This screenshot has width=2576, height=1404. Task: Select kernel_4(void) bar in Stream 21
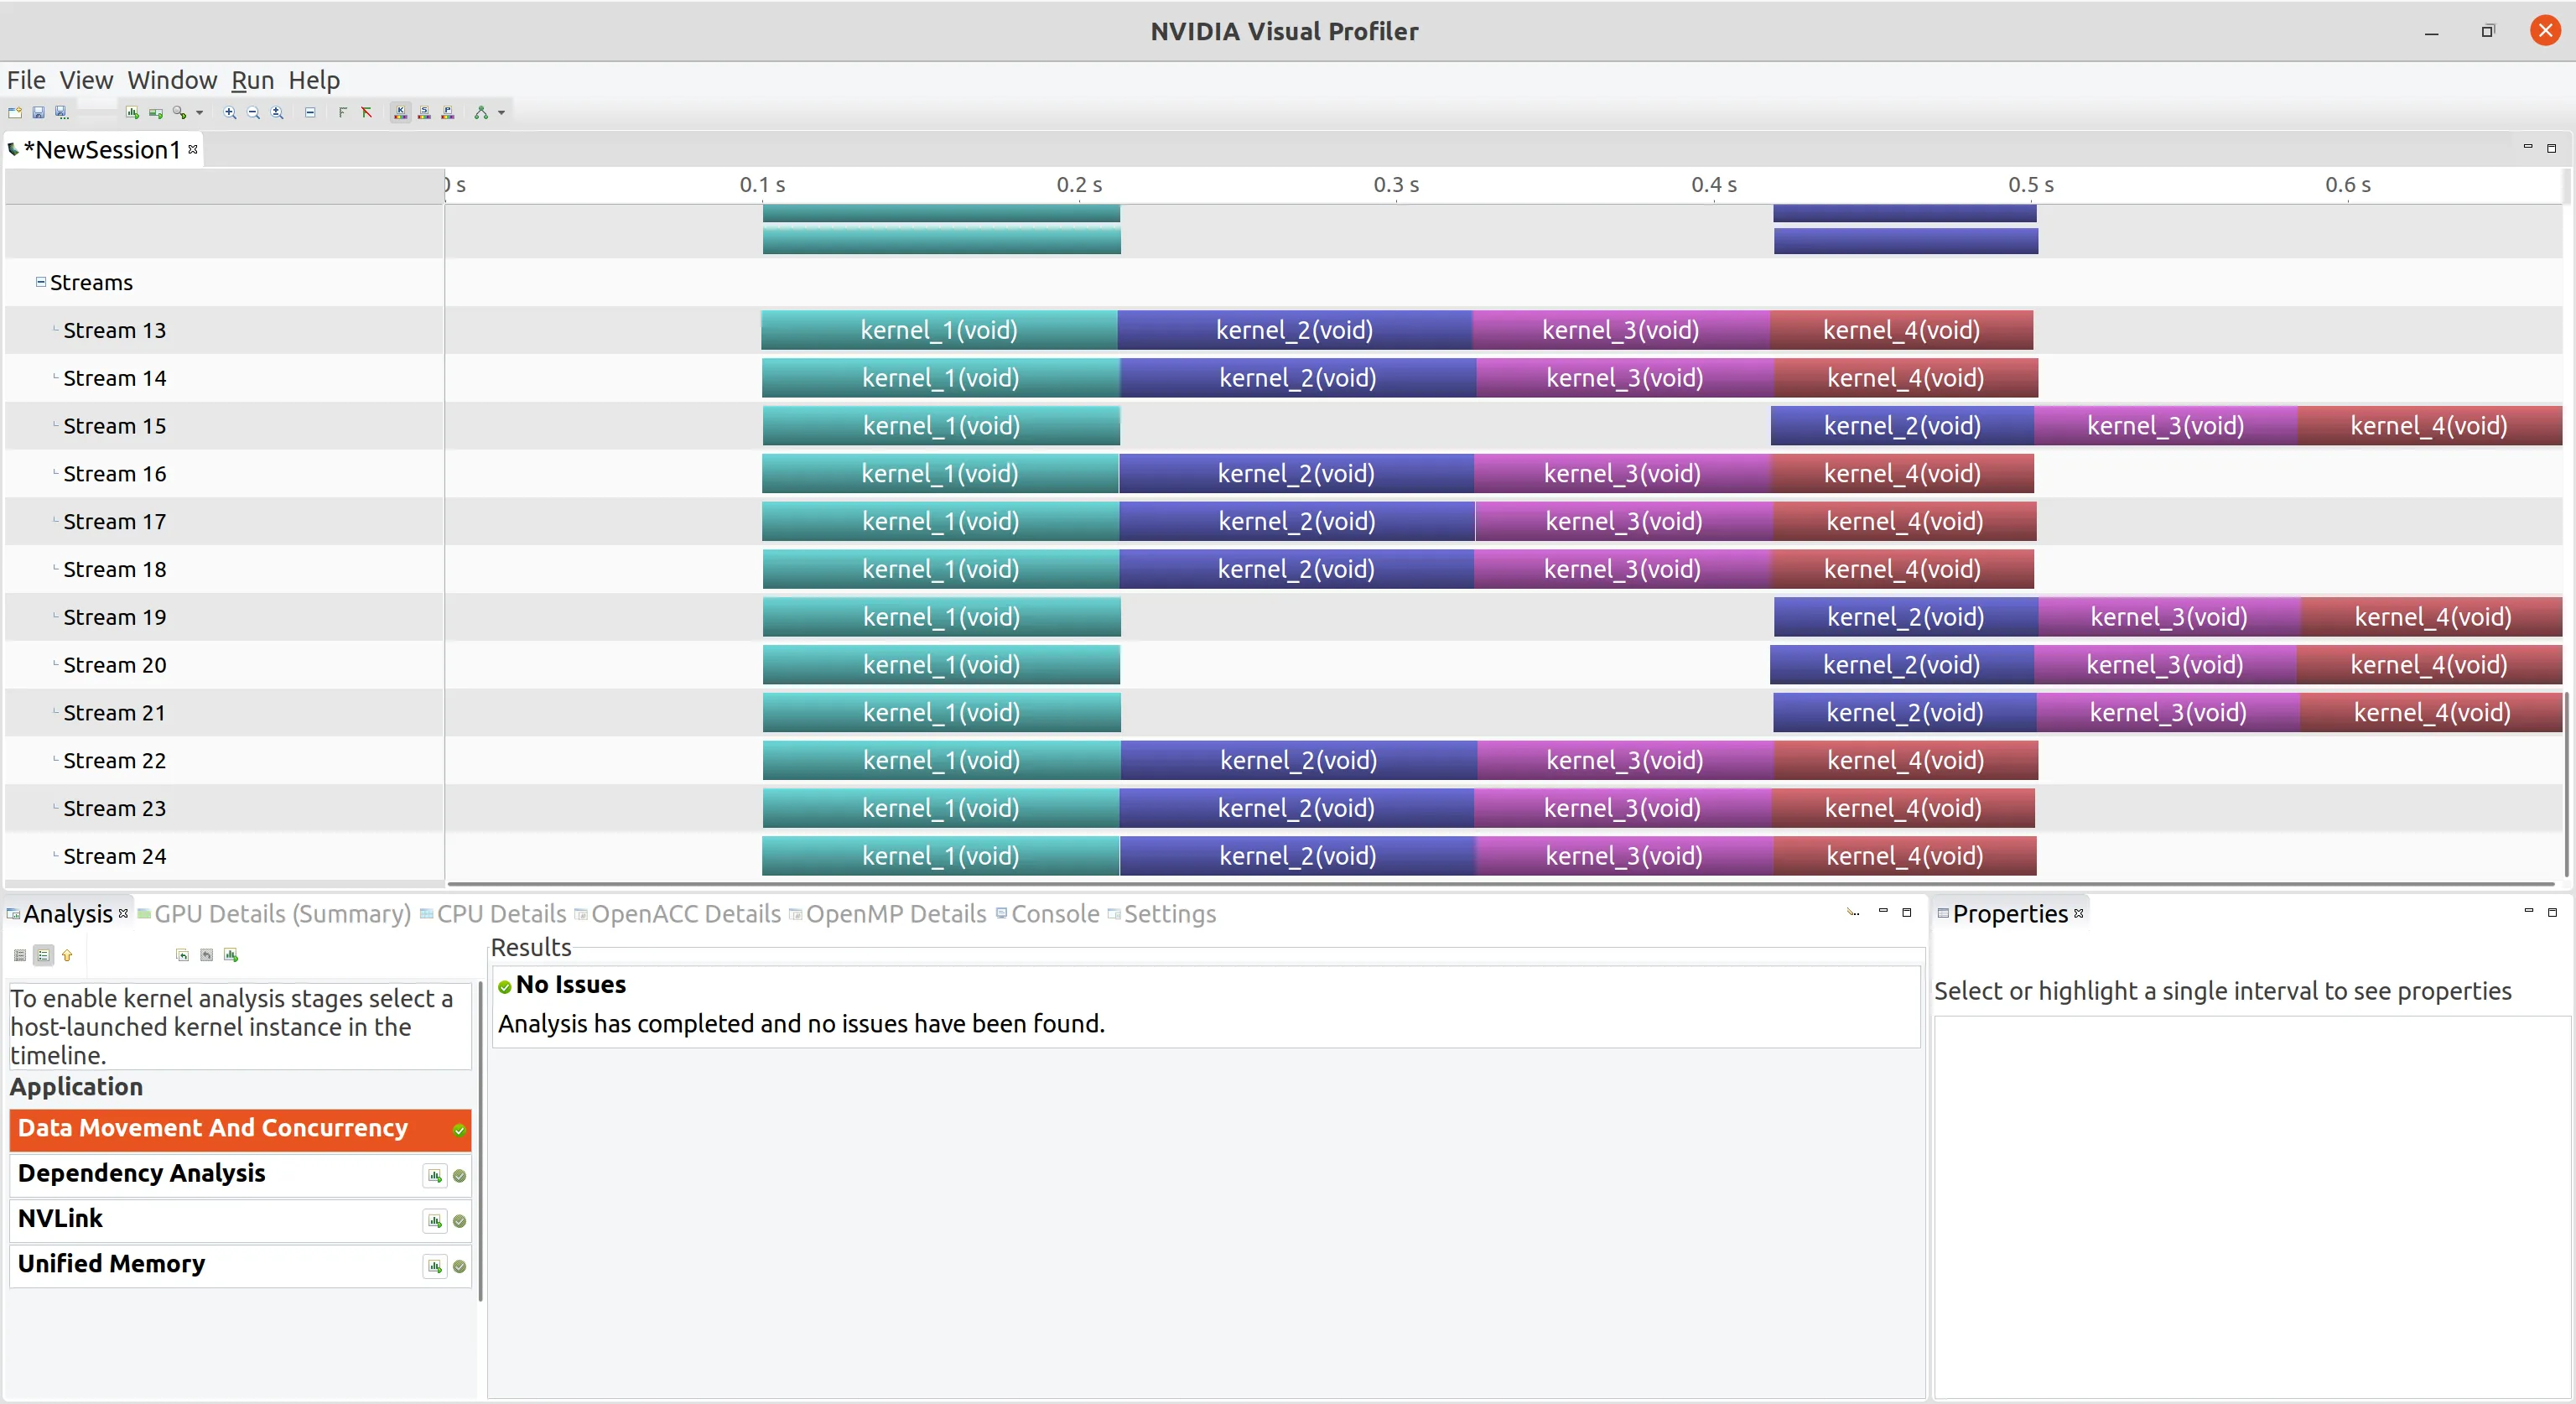(x=2431, y=714)
